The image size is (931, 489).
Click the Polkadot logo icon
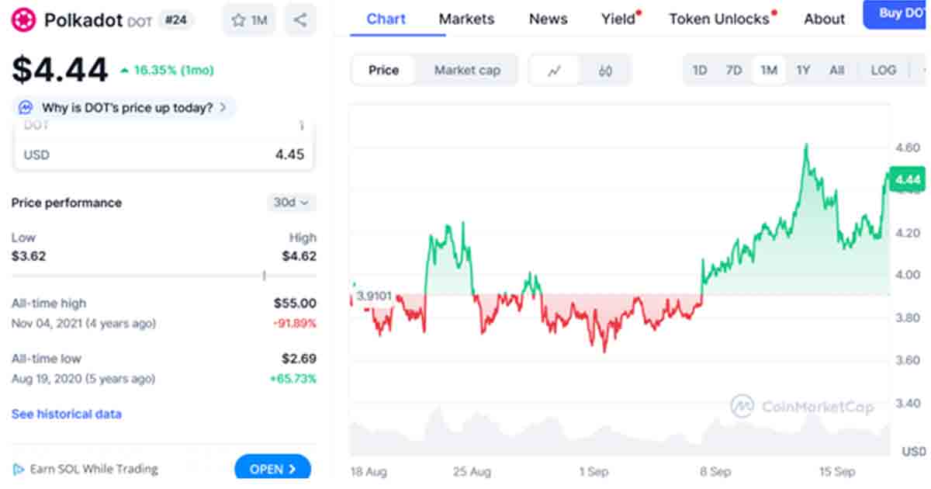click(x=25, y=20)
